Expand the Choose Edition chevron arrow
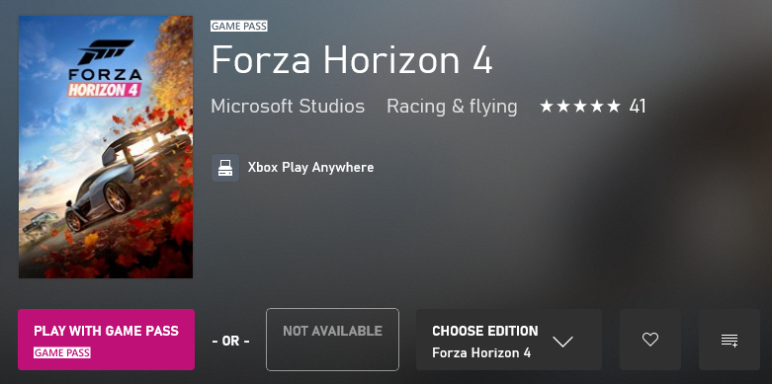 click(562, 342)
